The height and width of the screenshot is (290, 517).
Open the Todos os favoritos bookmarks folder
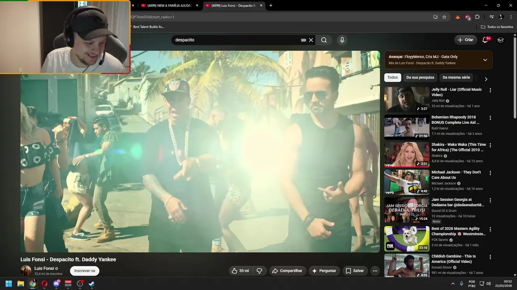click(x=497, y=27)
